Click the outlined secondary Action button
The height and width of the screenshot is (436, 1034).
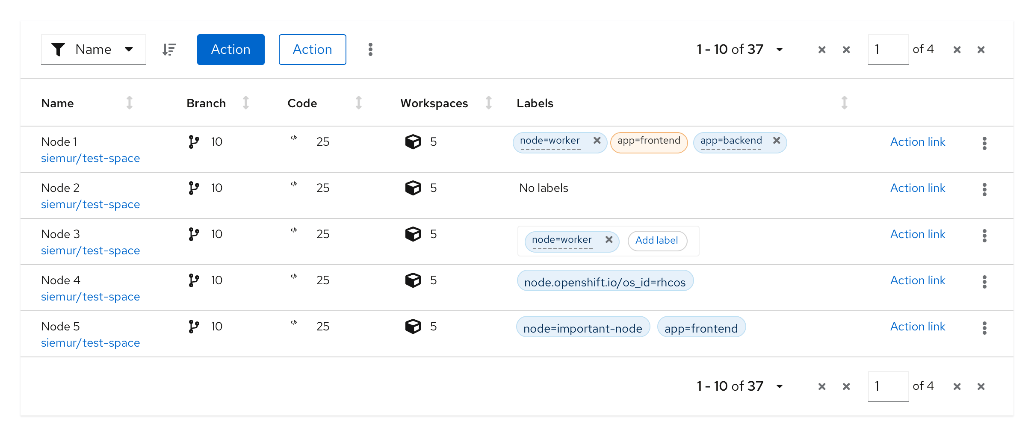point(312,50)
